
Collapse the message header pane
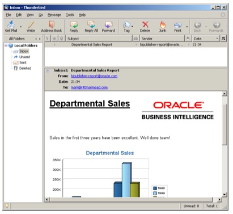[48, 70]
